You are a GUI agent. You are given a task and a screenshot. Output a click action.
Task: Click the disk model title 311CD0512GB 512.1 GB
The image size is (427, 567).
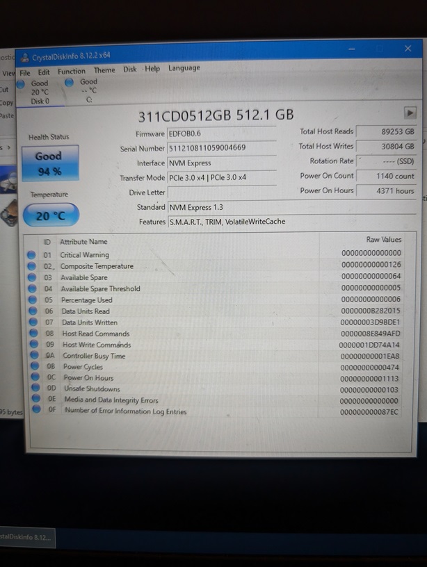(x=216, y=116)
